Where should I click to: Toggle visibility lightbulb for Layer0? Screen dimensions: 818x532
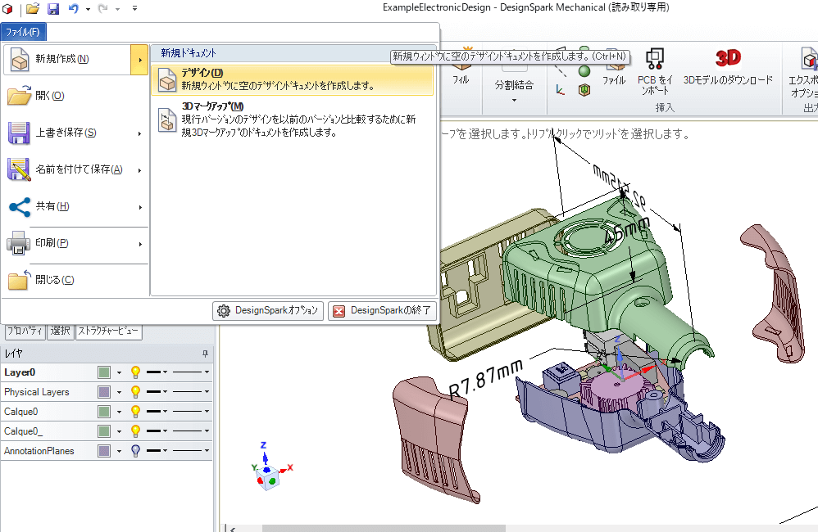[x=135, y=372]
